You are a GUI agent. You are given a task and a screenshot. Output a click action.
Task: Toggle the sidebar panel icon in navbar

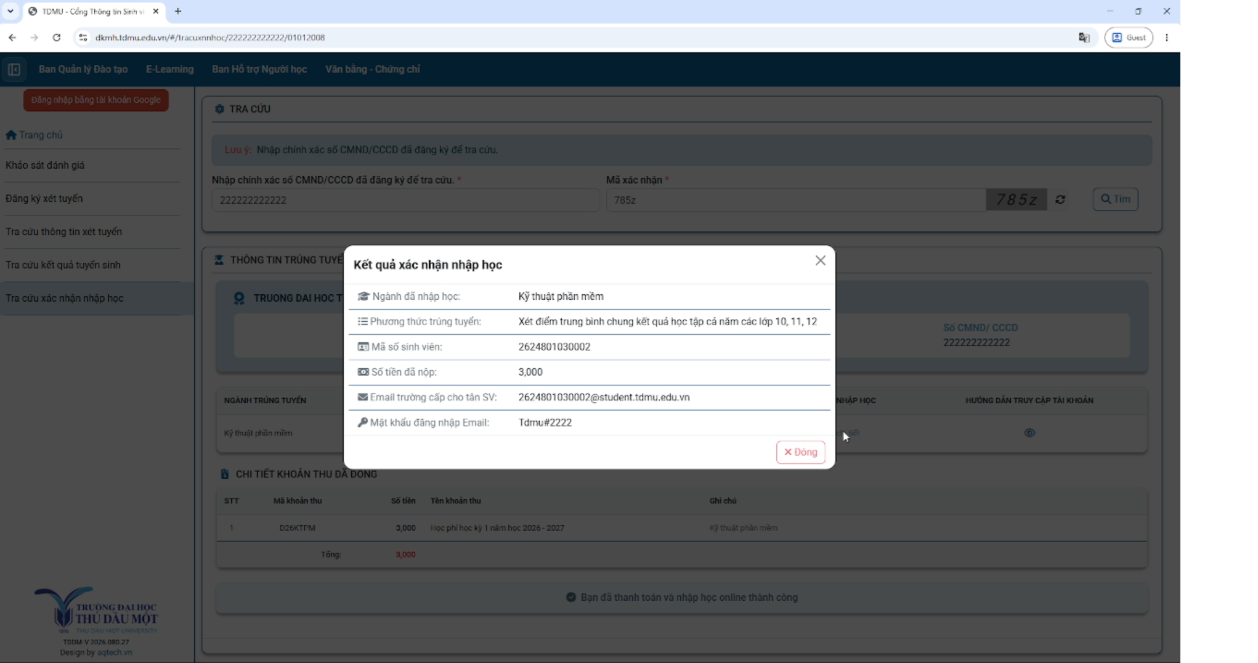[14, 70]
